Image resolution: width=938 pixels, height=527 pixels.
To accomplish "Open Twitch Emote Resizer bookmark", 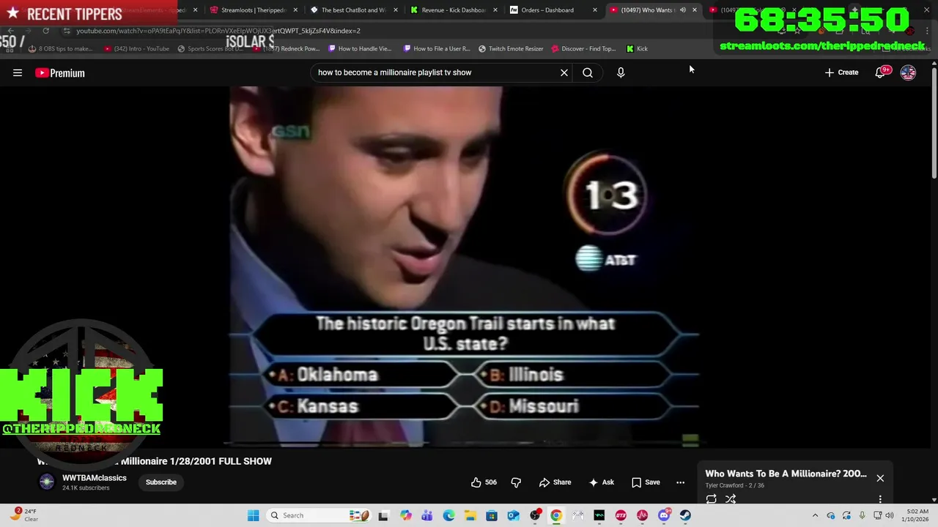I will (511, 49).
